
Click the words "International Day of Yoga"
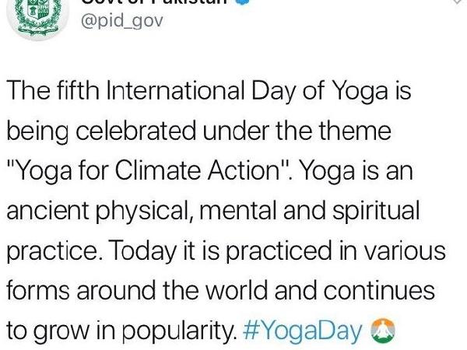click(x=248, y=91)
